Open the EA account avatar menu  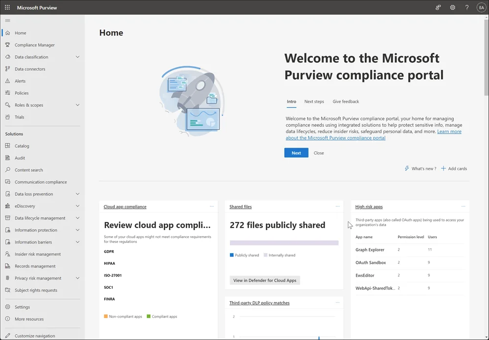(x=482, y=7)
